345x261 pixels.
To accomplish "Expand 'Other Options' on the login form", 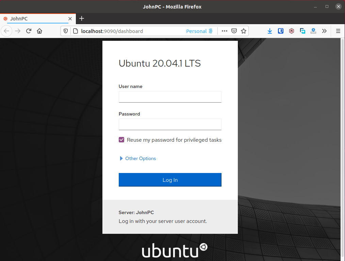I will click(x=137, y=158).
